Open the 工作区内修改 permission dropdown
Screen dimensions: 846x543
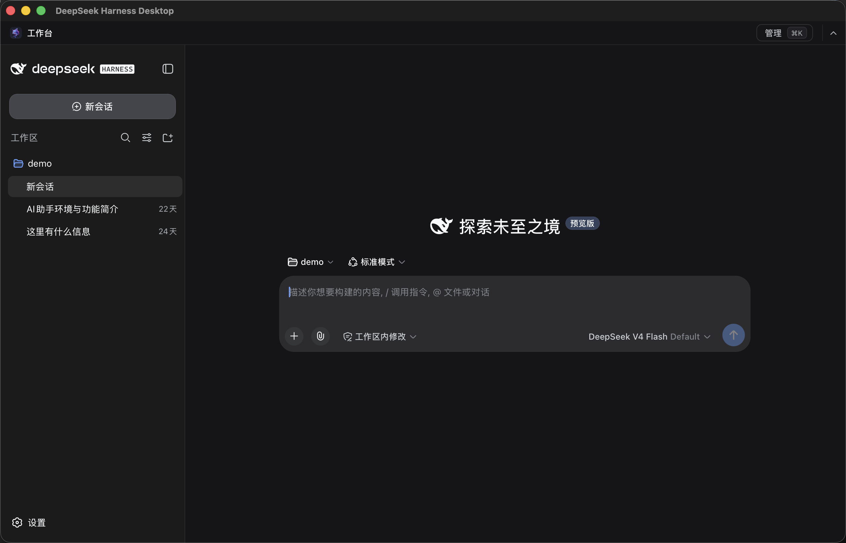point(380,337)
